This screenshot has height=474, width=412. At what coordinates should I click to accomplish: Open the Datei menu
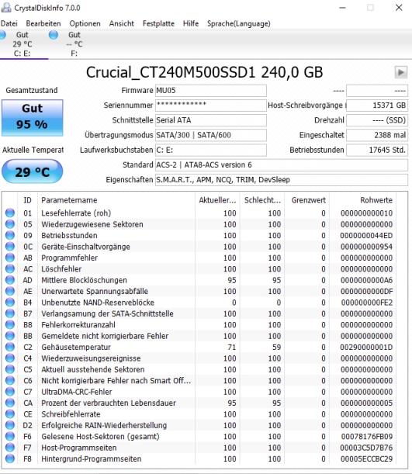tap(9, 23)
